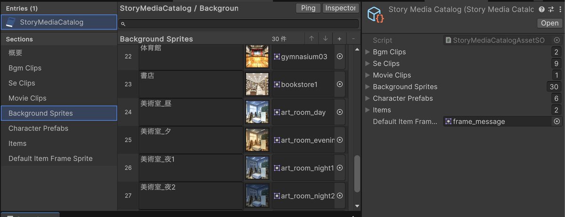Screen dimensions: 565x217
Task: Click the art_room_evening thumbnail
Action: coord(257,139)
